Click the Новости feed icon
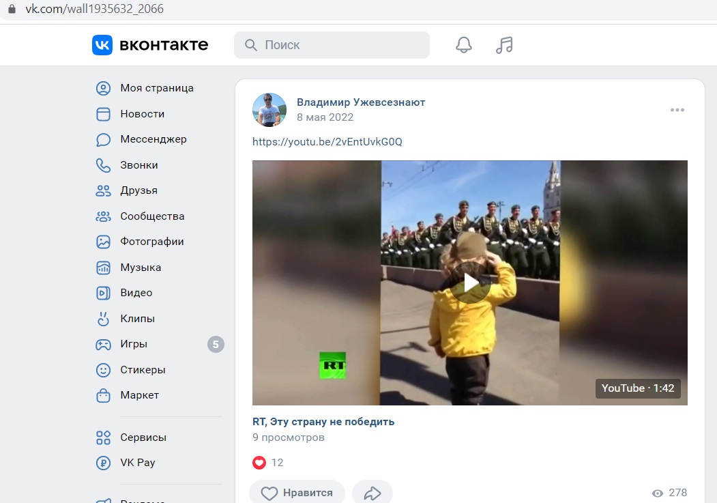Image resolution: width=717 pixels, height=503 pixels. coord(103,114)
